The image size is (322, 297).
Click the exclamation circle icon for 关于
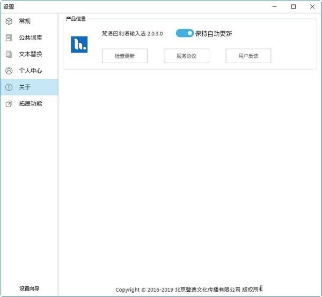(x=9, y=87)
